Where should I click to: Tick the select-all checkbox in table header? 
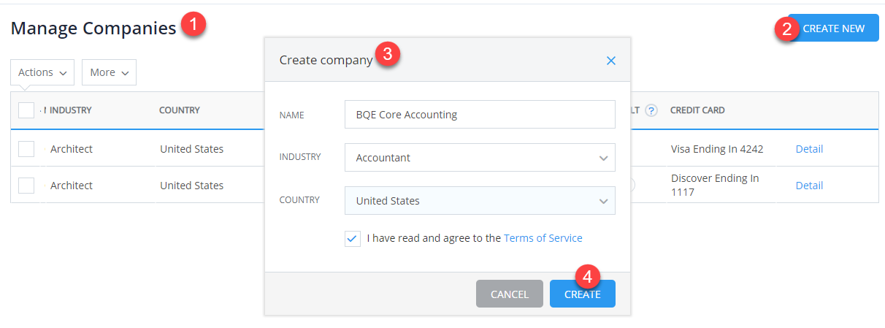tap(26, 110)
